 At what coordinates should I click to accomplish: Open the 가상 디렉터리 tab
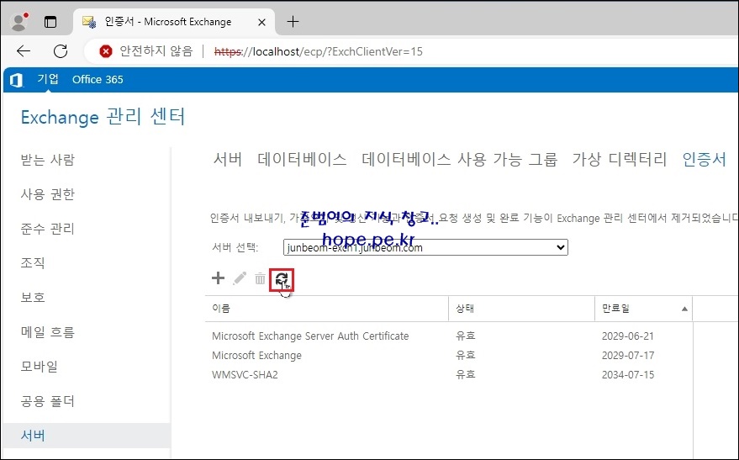tap(620, 159)
